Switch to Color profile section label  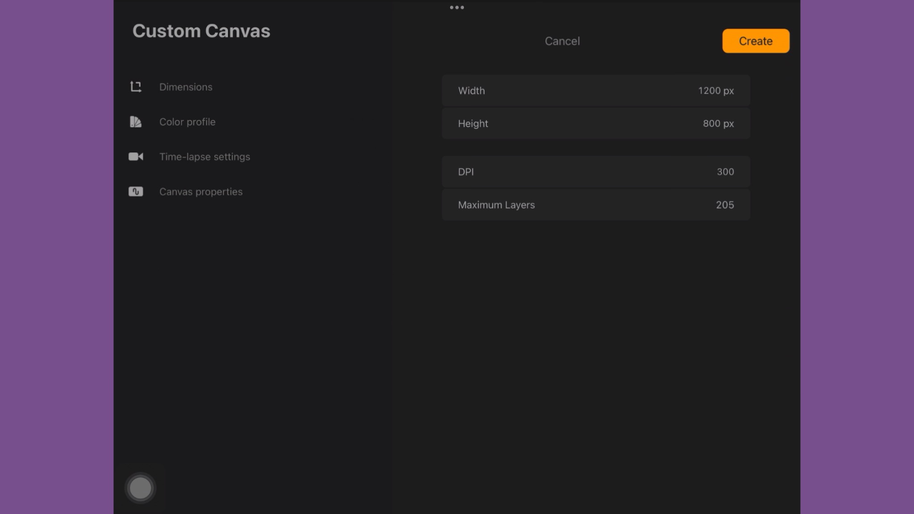tap(187, 122)
